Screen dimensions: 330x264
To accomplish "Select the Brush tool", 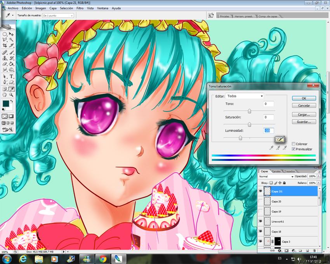I will (11, 52).
